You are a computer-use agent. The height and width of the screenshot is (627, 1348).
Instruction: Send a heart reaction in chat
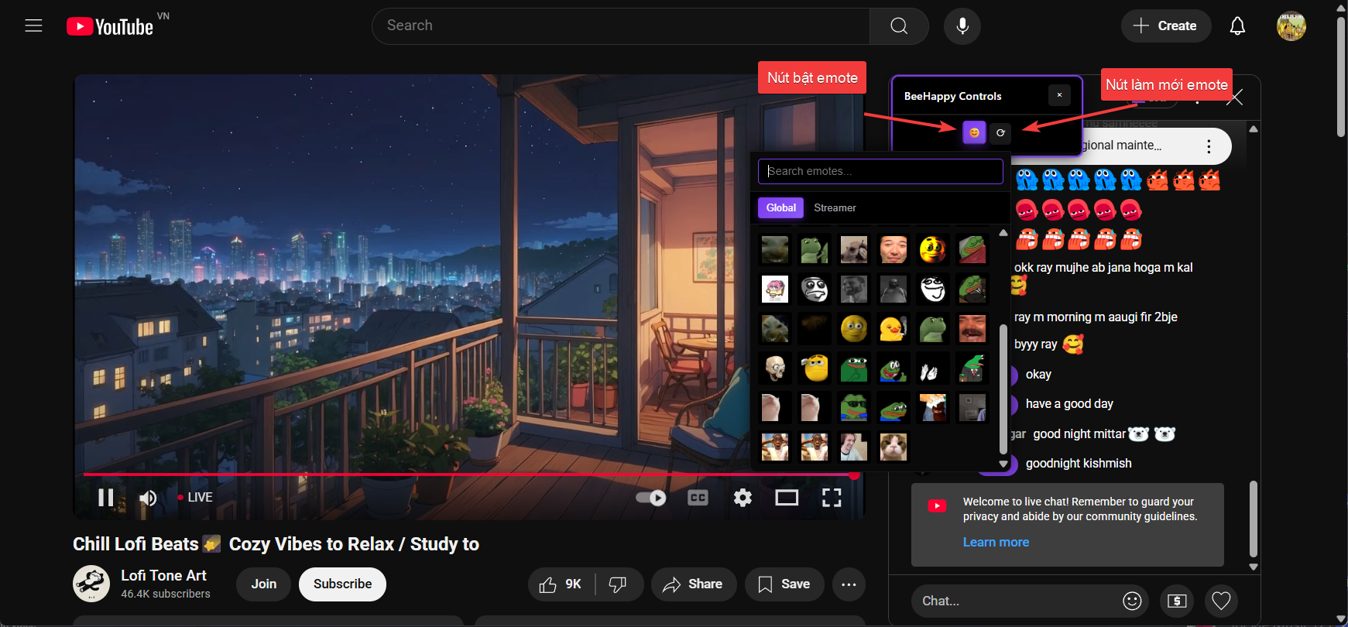(x=1221, y=601)
